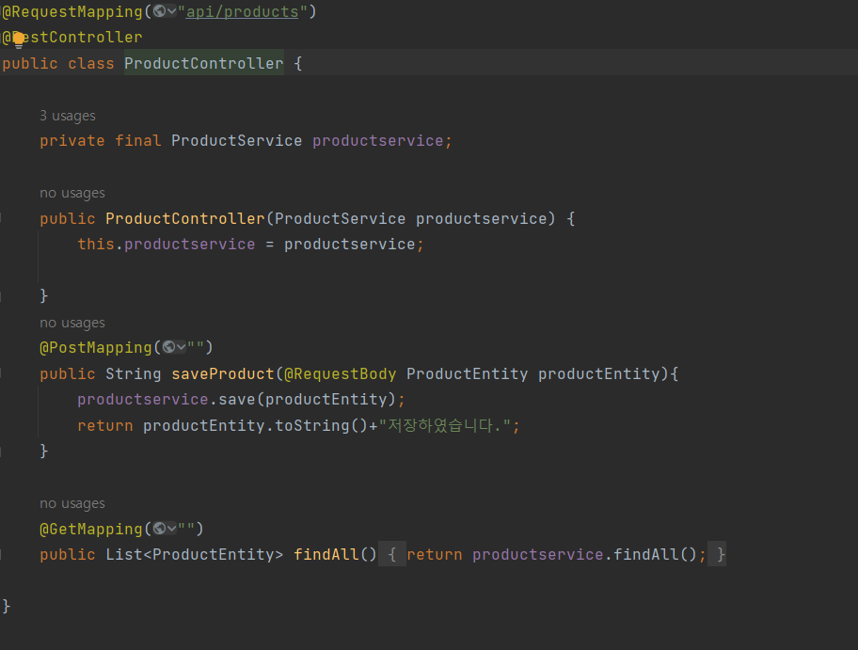Image resolution: width=858 pixels, height=650 pixels.
Task: Click this.productservice in the constructor body
Action: coord(166,244)
